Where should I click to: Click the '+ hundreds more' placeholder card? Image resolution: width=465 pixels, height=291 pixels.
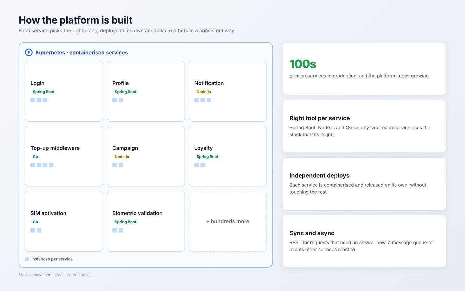click(x=228, y=221)
